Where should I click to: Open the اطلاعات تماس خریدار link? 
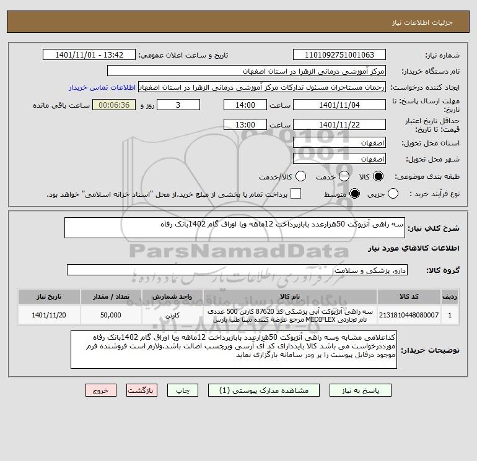click(102, 87)
